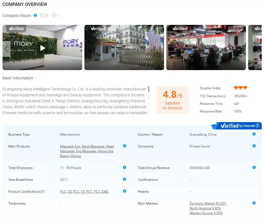
Task: Click the previous arrow on company album carousel
Action: click(6, 49)
